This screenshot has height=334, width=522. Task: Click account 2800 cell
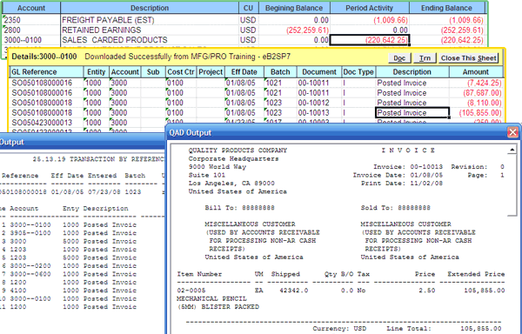click(x=31, y=30)
